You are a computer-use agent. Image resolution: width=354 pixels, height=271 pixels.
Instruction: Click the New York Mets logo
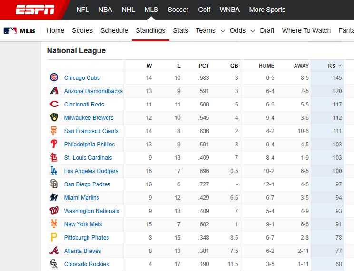coord(54,224)
